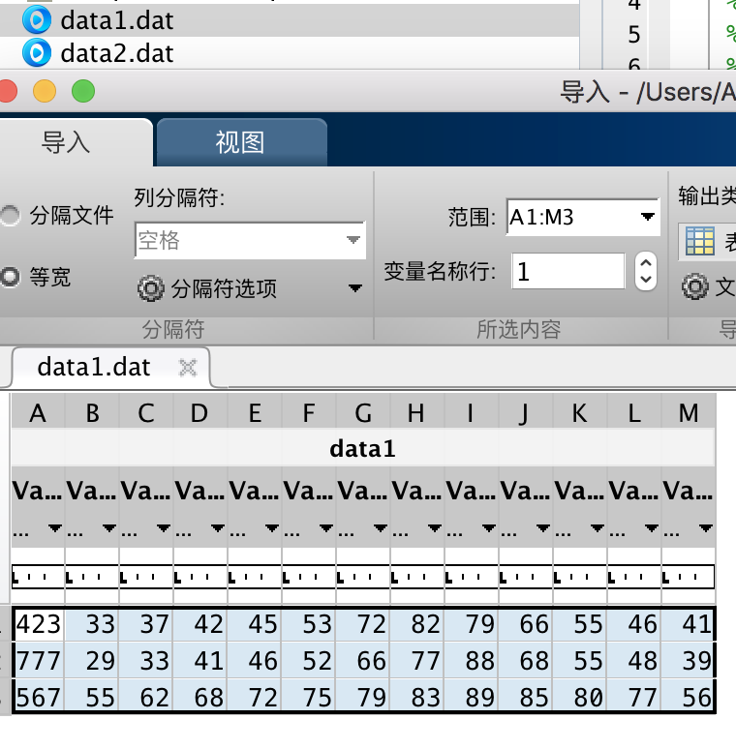Increase the variable names row stepper
Screen dimensions: 736x749
(x=646, y=263)
